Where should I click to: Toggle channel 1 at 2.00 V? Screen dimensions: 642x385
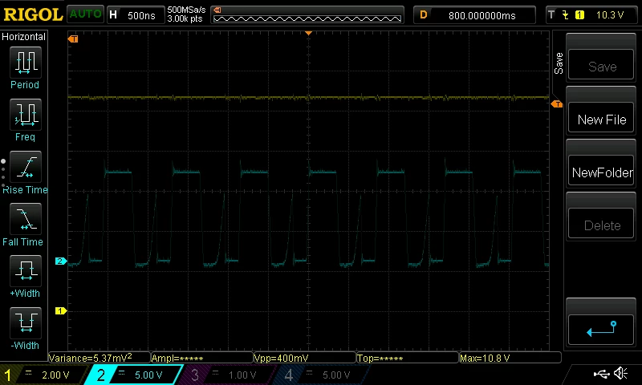43,375
